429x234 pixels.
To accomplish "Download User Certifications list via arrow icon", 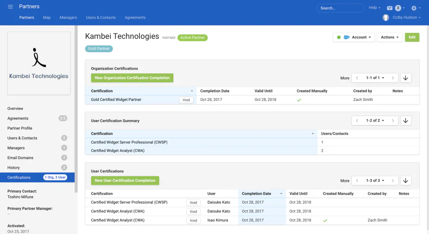I will 405,180.
